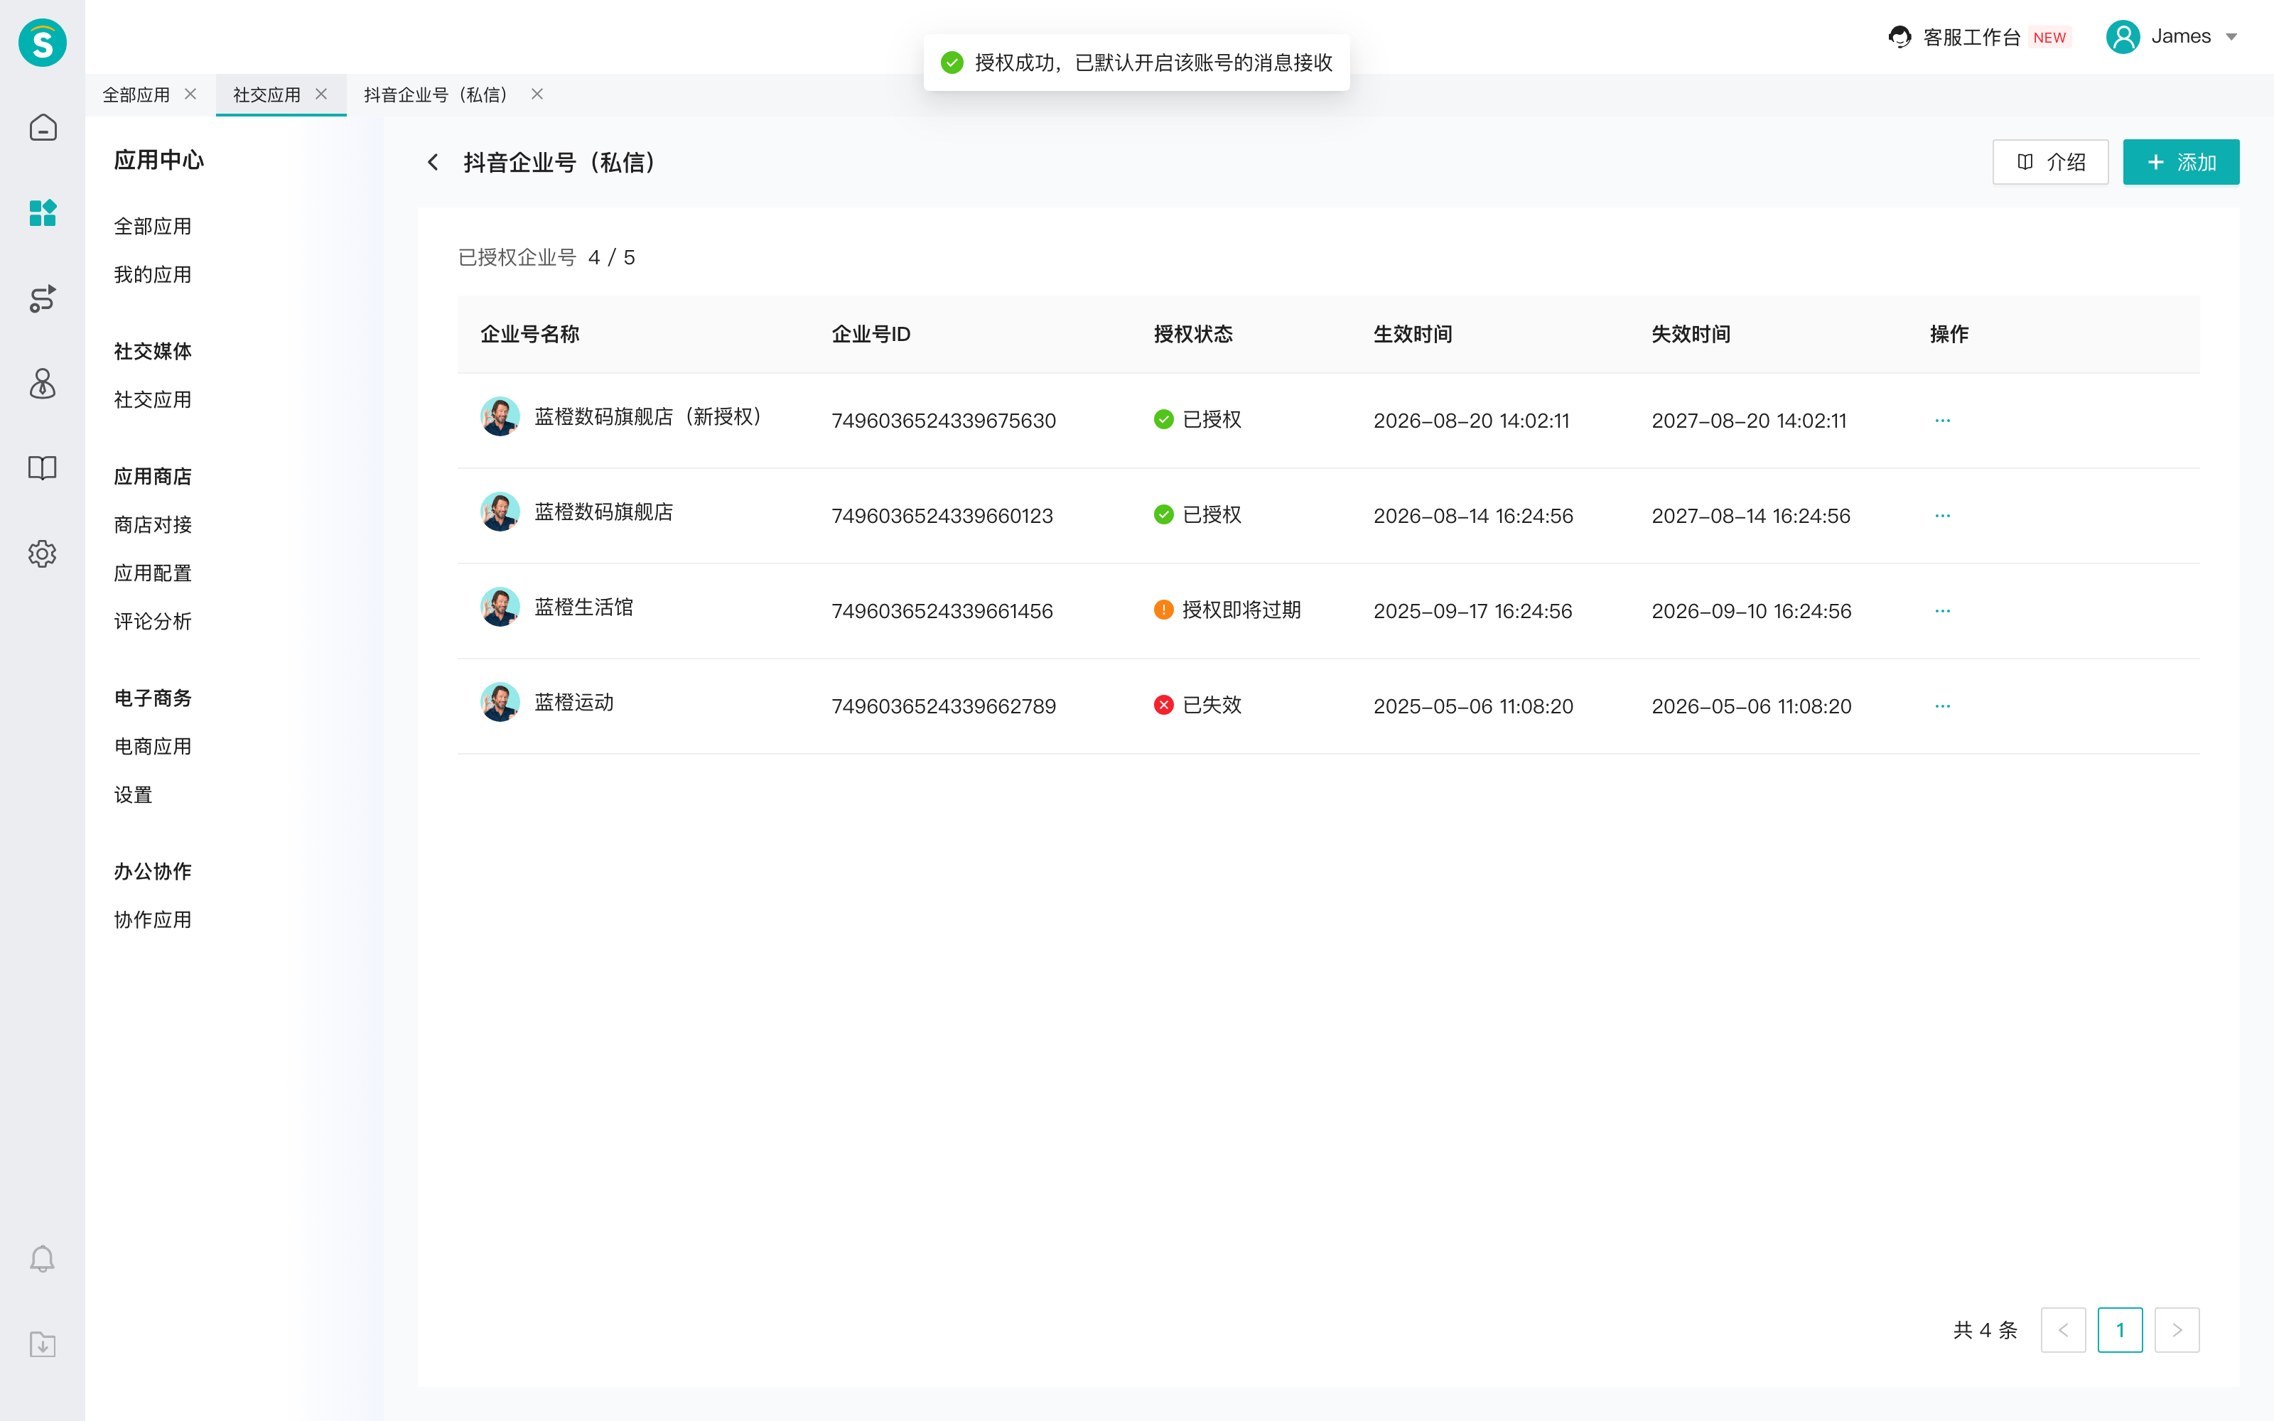Open the contacts person sidebar icon
This screenshot has height=1421, width=2274.
point(43,382)
